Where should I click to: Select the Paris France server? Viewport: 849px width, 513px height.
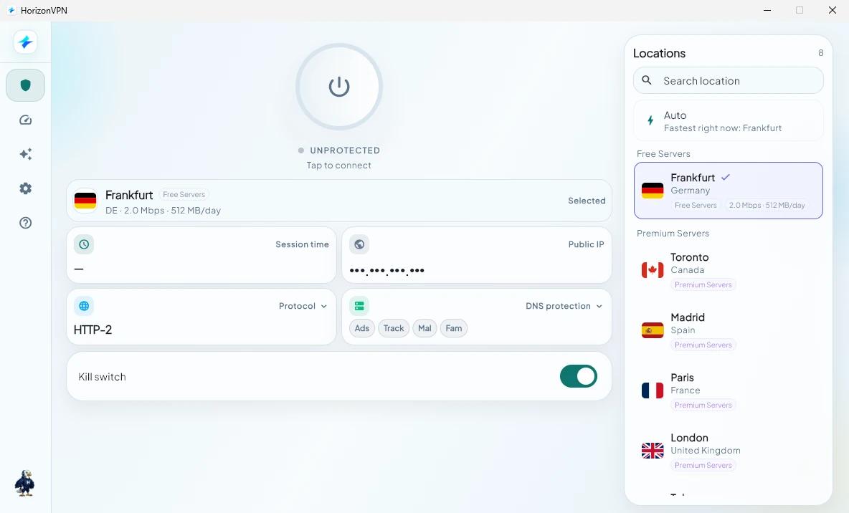tap(729, 390)
